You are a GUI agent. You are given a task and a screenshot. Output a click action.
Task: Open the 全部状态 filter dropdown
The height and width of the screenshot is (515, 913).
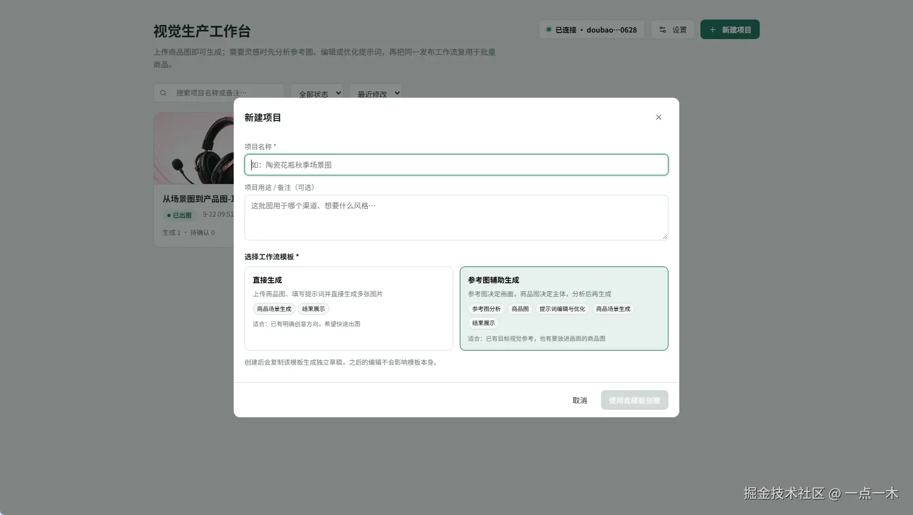[x=317, y=93]
